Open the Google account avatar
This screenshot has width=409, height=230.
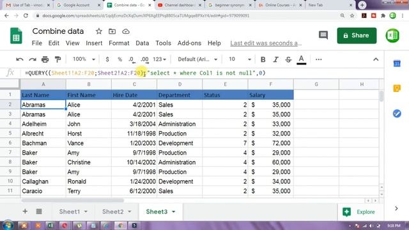(x=392, y=36)
